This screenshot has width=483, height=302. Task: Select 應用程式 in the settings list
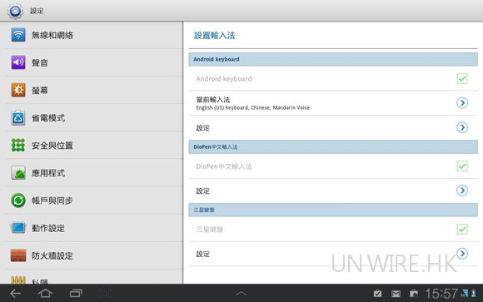(94, 173)
